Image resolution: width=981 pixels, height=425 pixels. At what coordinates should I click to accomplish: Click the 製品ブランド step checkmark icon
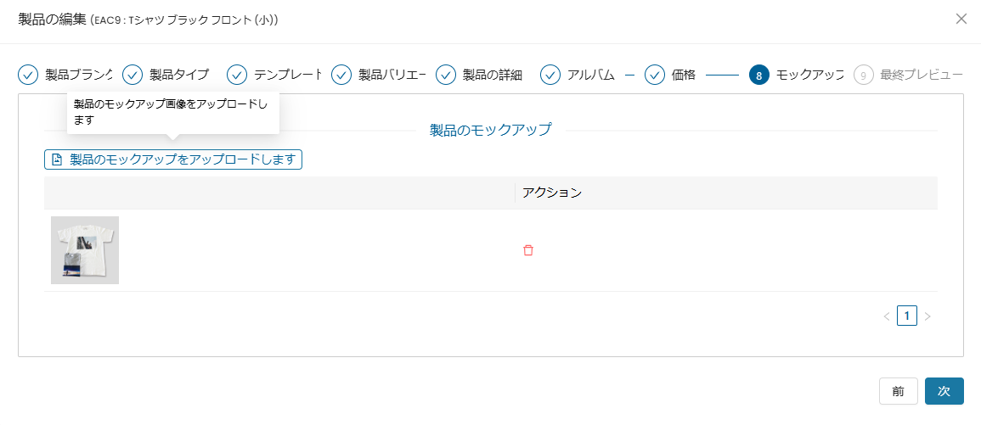[28, 75]
